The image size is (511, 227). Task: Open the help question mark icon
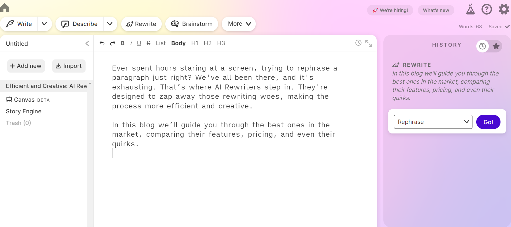[x=486, y=9]
